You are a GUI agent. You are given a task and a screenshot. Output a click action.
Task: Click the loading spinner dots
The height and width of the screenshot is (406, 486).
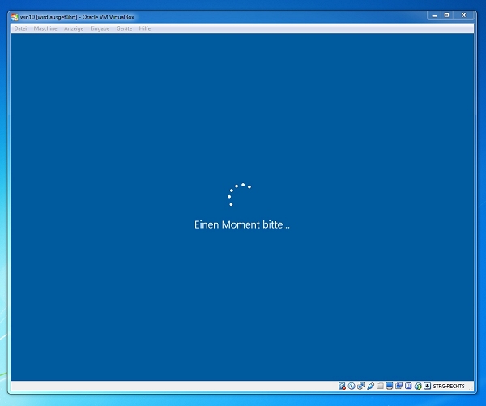(239, 194)
